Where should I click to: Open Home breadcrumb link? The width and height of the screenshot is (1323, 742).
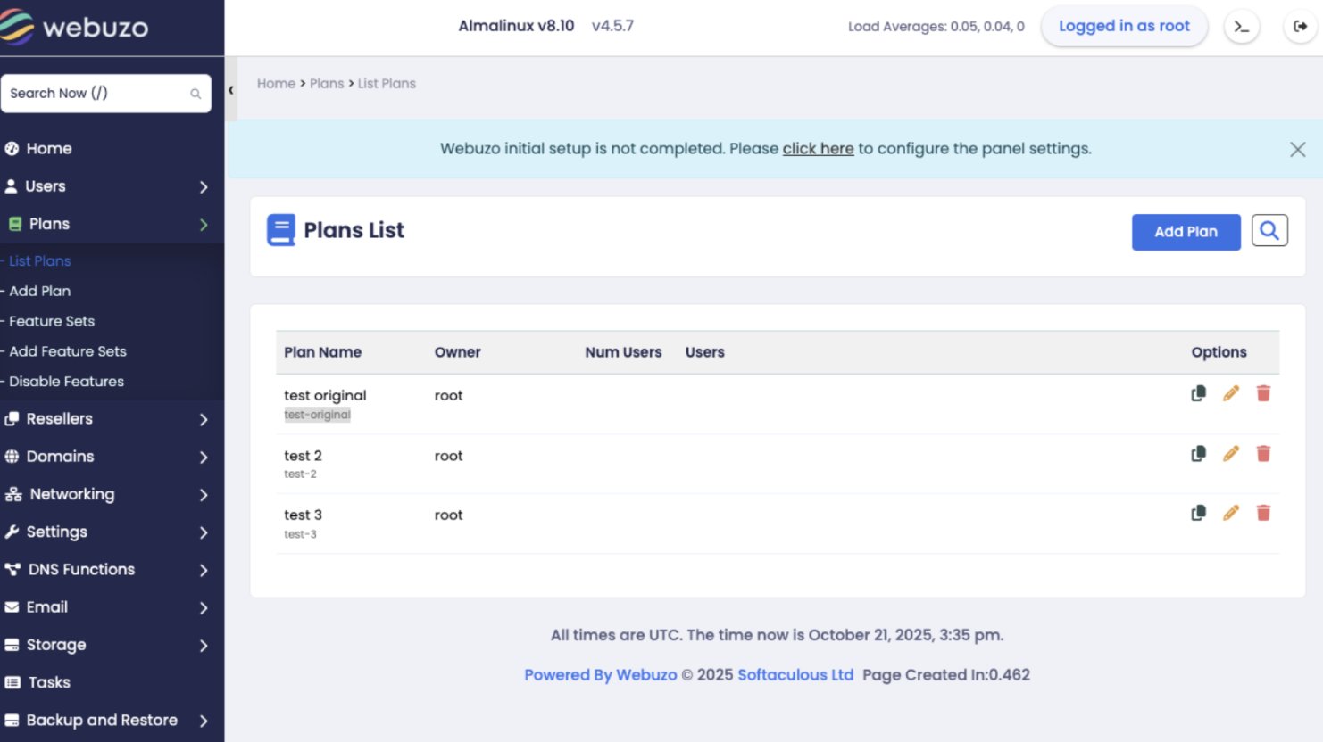277,84
